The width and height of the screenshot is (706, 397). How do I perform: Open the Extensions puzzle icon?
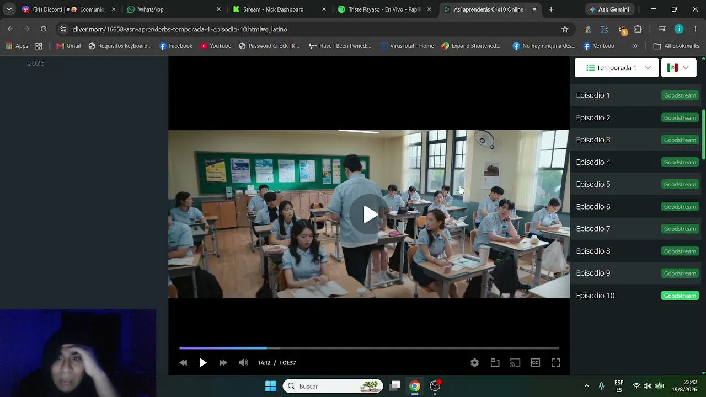coord(638,29)
